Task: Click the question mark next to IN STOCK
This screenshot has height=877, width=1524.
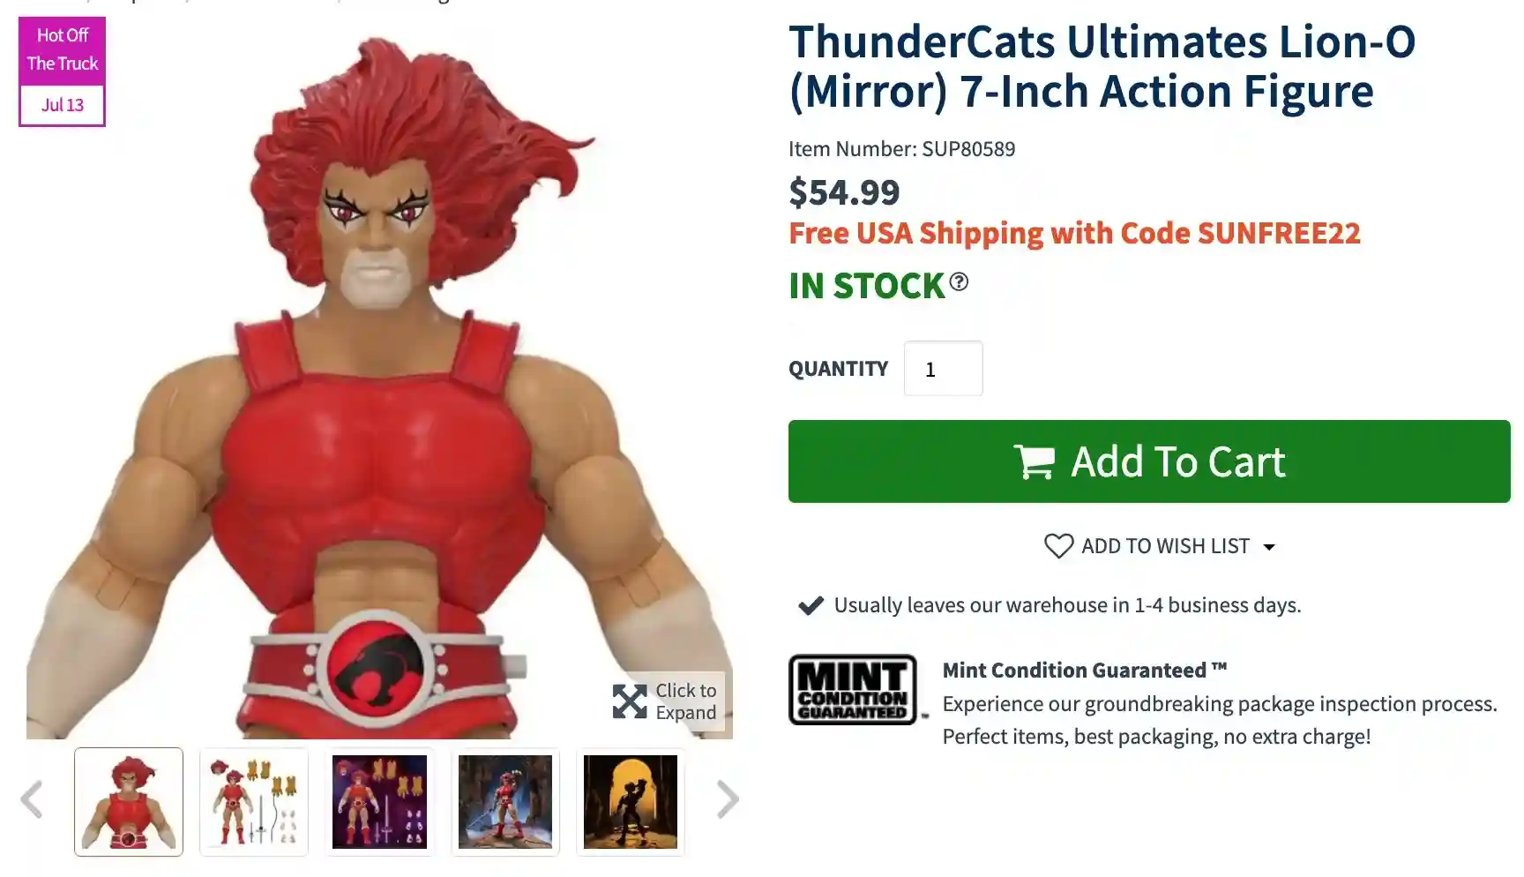Action: (x=959, y=281)
